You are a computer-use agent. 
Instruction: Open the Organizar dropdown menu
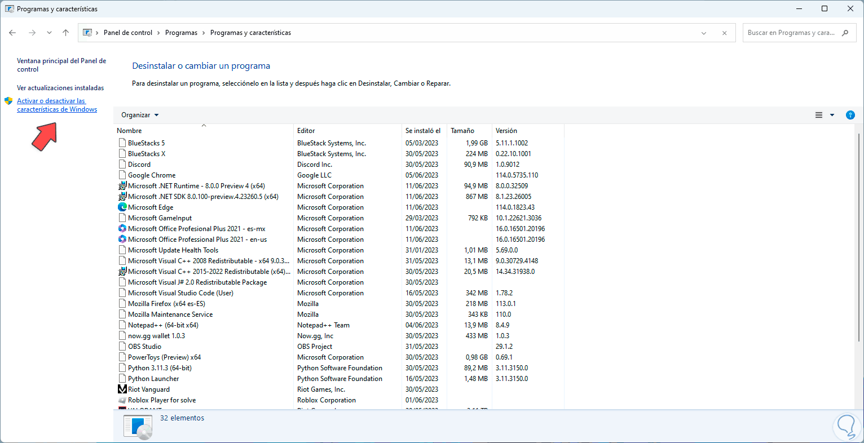[x=140, y=115]
